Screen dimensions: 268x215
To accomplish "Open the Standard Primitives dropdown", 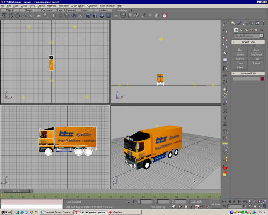I will [249, 36].
